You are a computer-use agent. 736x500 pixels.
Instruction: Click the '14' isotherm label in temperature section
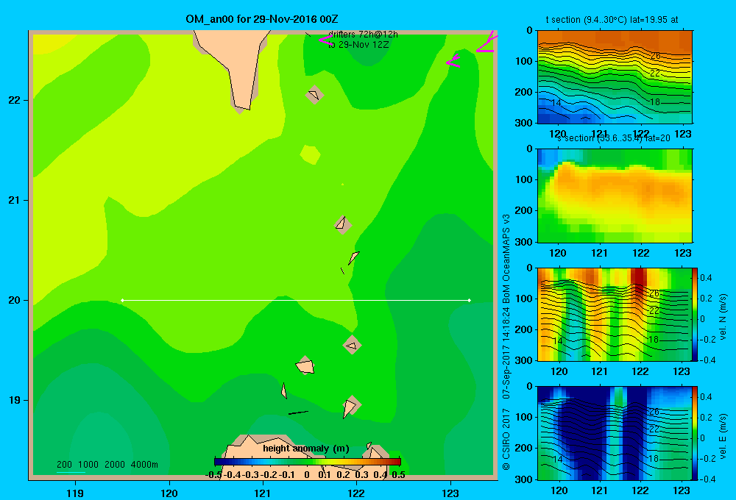point(556,103)
